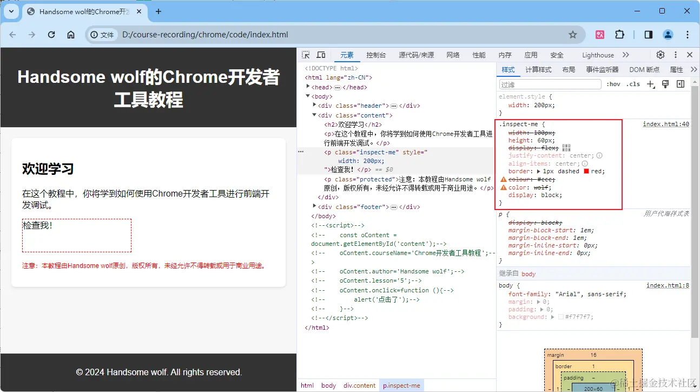Image resolution: width=700 pixels, height=392 pixels.
Task: Click the info icon beside justify-content
Action: click(599, 155)
